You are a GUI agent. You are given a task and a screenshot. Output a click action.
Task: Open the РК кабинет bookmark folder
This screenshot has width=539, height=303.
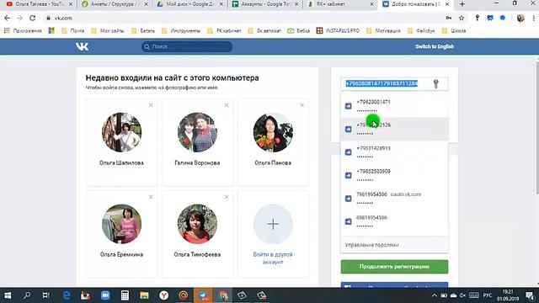point(224,30)
